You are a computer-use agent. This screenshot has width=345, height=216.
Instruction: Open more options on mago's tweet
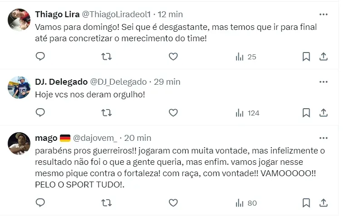(323, 138)
